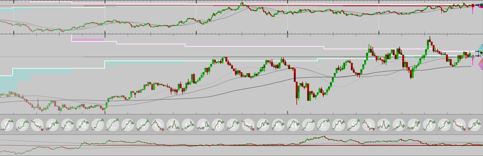
Task: Pick the leftmost R coin chart icon
Action: point(128,125)
